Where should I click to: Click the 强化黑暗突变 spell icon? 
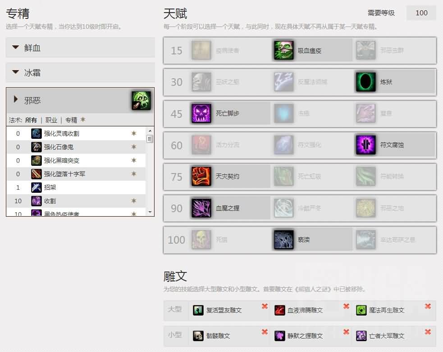pyautogui.click(x=37, y=160)
